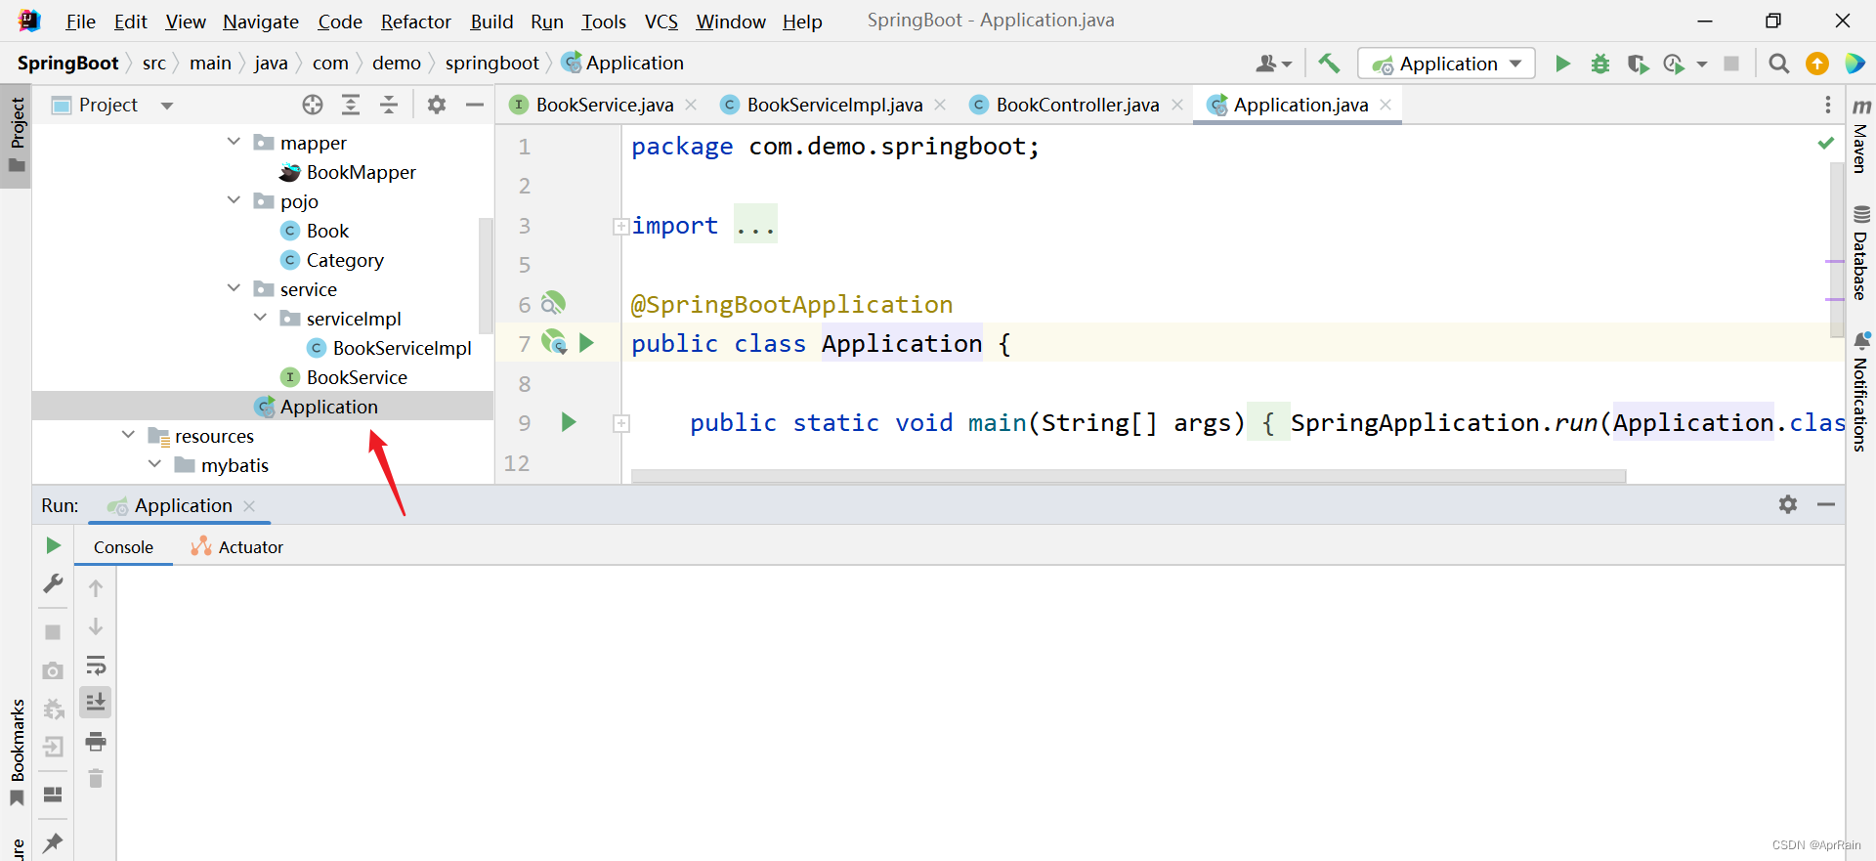Viewport: 1876px width, 861px height.
Task: Open Run panel settings gear
Action: click(x=1788, y=504)
